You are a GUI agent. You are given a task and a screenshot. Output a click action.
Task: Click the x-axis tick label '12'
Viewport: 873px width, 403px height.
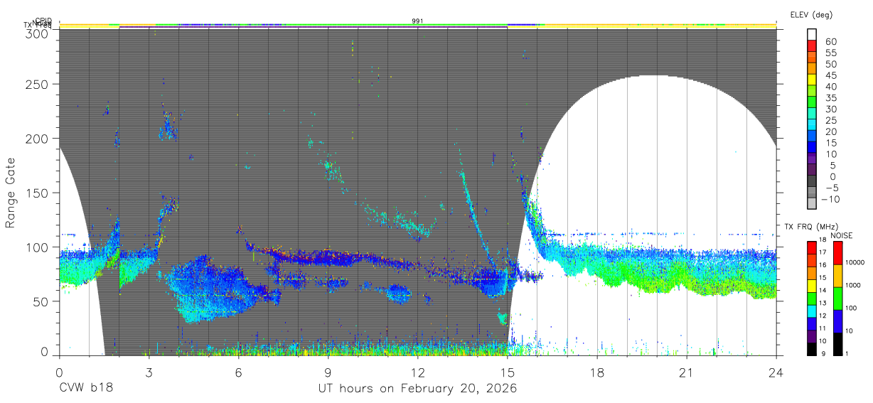click(418, 372)
